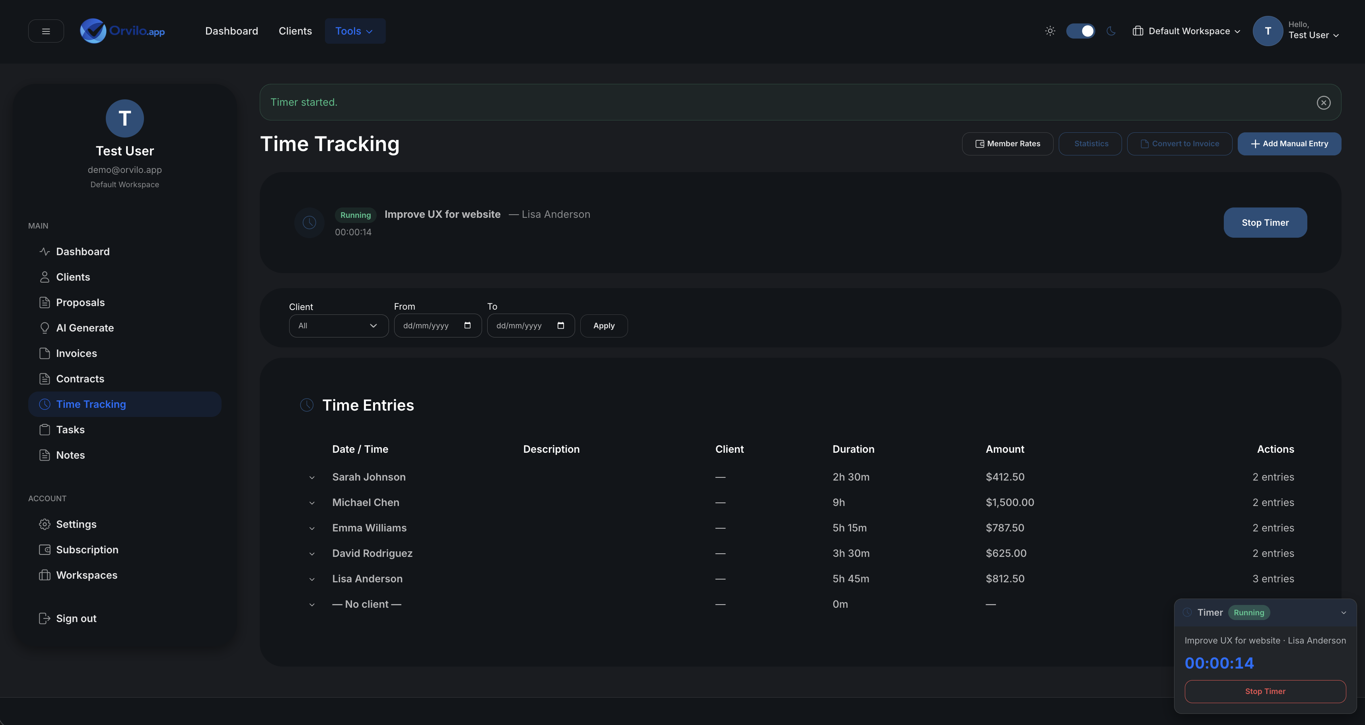Click the AI Generate lightbulb icon
This screenshot has height=725, width=1365.
(45, 327)
